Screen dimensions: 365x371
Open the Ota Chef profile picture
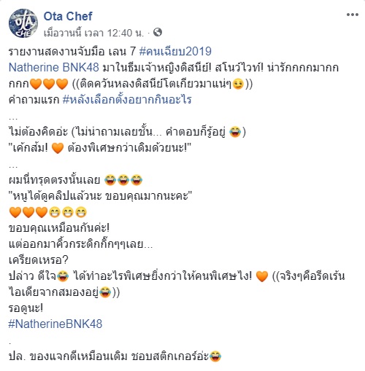(x=23, y=23)
